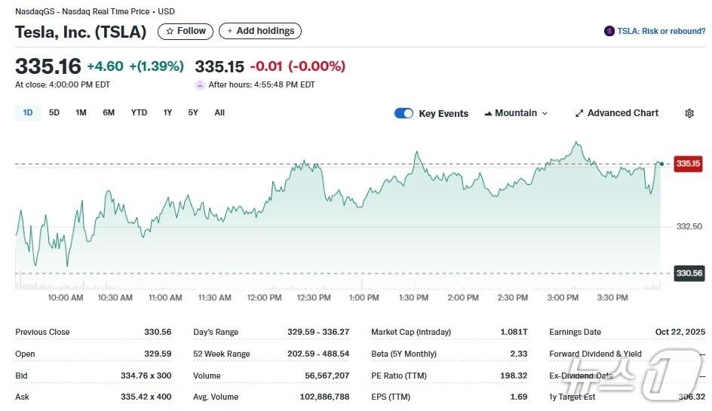
Task: Open chart settings gear icon
Action: pyautogui.click(x=689, y=113)
